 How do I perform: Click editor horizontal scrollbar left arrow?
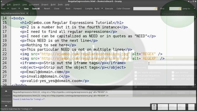[2, 87]
